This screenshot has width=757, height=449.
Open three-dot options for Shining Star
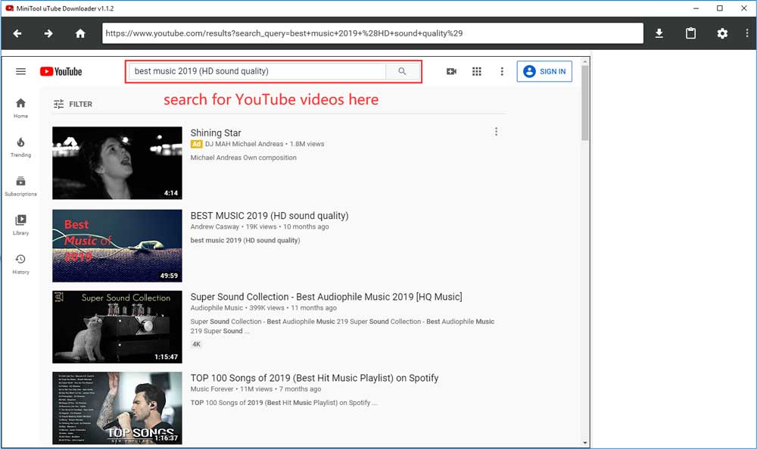coord(496,132)
